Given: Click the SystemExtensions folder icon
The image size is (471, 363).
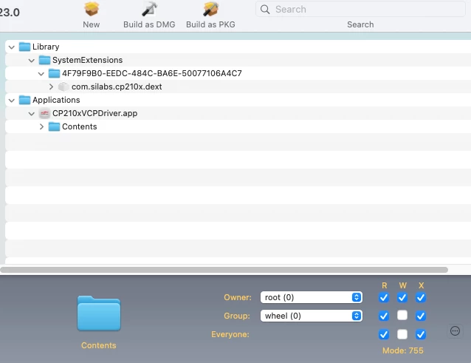Looking at the screenshot, I should coord(44,60).
